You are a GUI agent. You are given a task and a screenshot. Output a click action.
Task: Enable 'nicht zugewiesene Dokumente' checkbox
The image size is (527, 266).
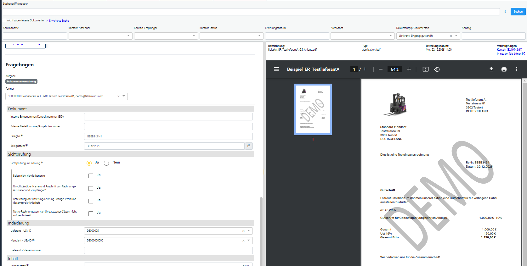click(5, 20)
